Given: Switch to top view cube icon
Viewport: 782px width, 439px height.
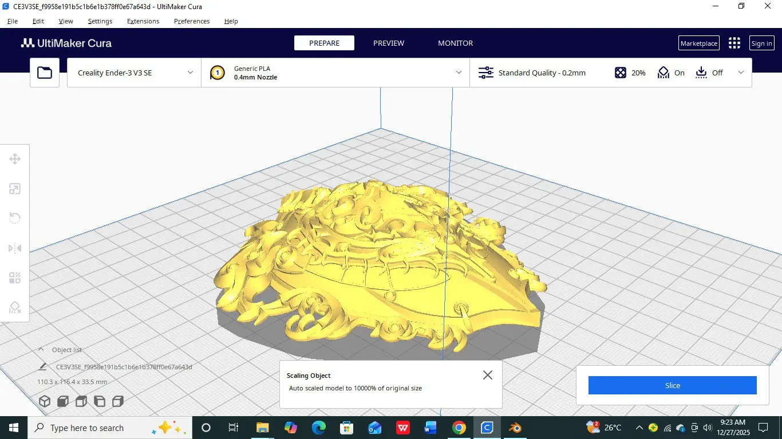Looking at the screenshot, I should tap(81, 401).
